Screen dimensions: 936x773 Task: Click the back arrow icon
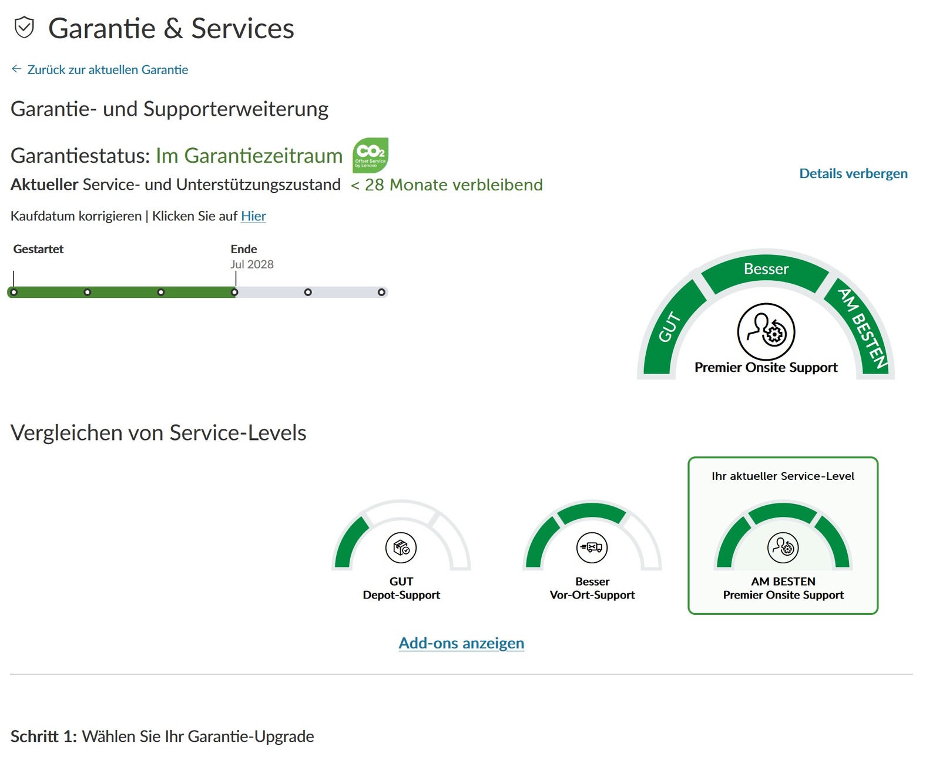[16, 69]
